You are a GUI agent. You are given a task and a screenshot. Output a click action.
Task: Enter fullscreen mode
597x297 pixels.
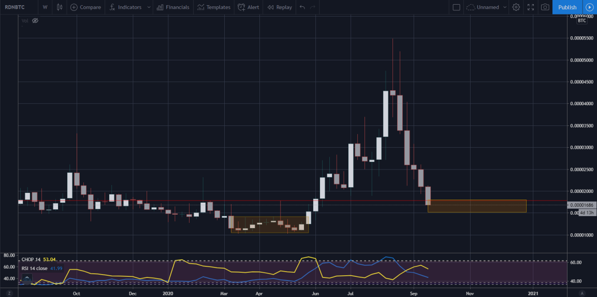pyautogui.click(x=530, y=7)
